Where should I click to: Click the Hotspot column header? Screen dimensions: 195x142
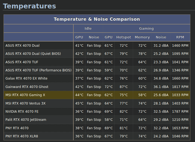[x=124, y=37]
